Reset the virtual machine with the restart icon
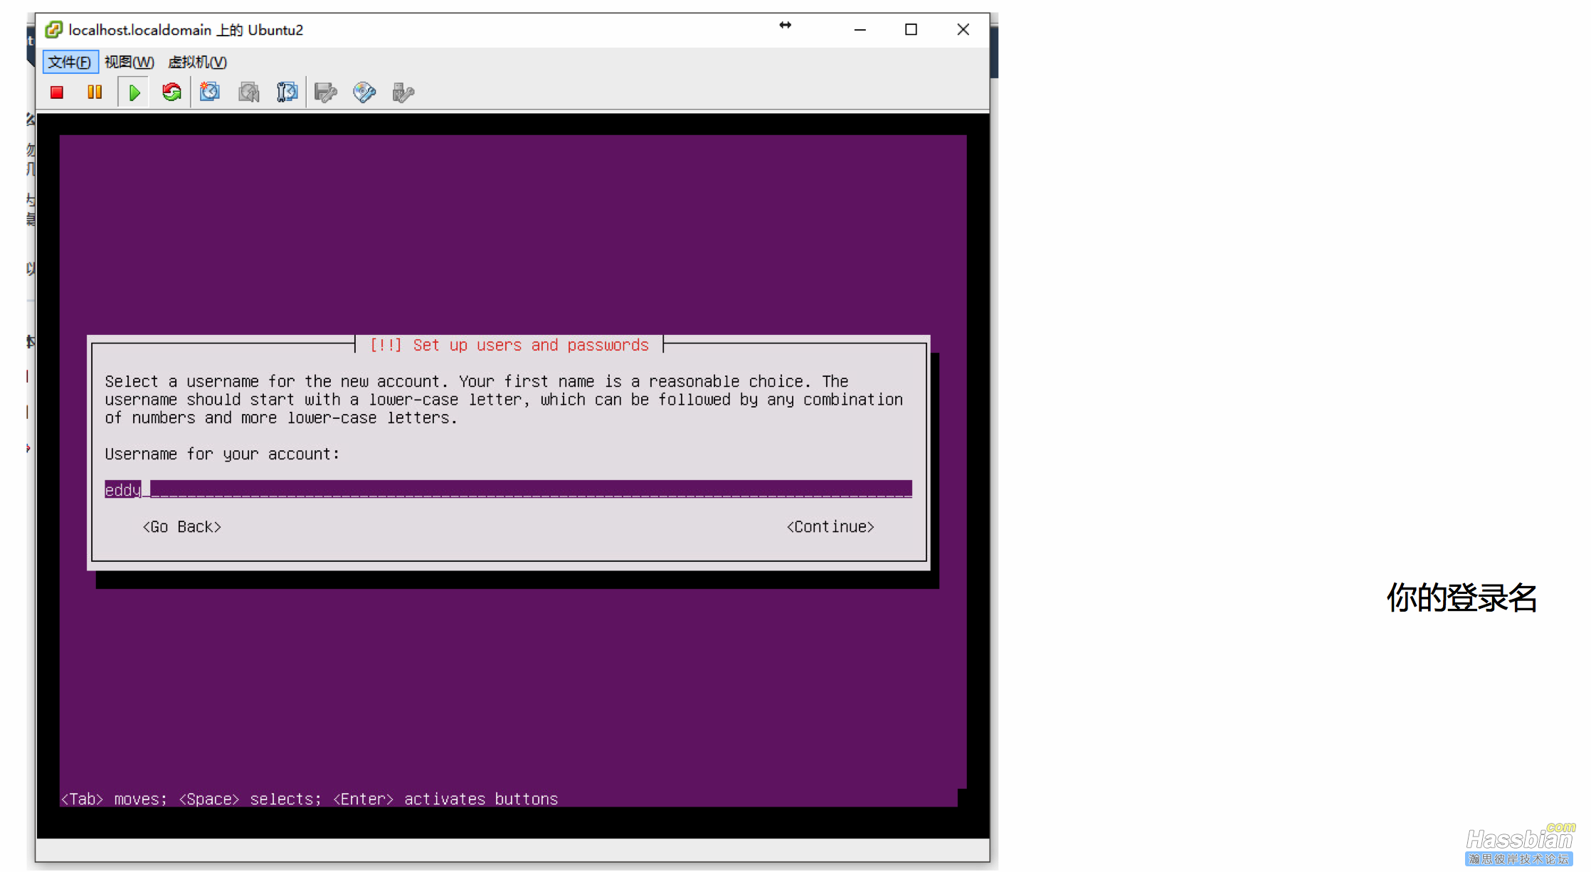Viewport: 1591px width, 872px height. (171, 92)
